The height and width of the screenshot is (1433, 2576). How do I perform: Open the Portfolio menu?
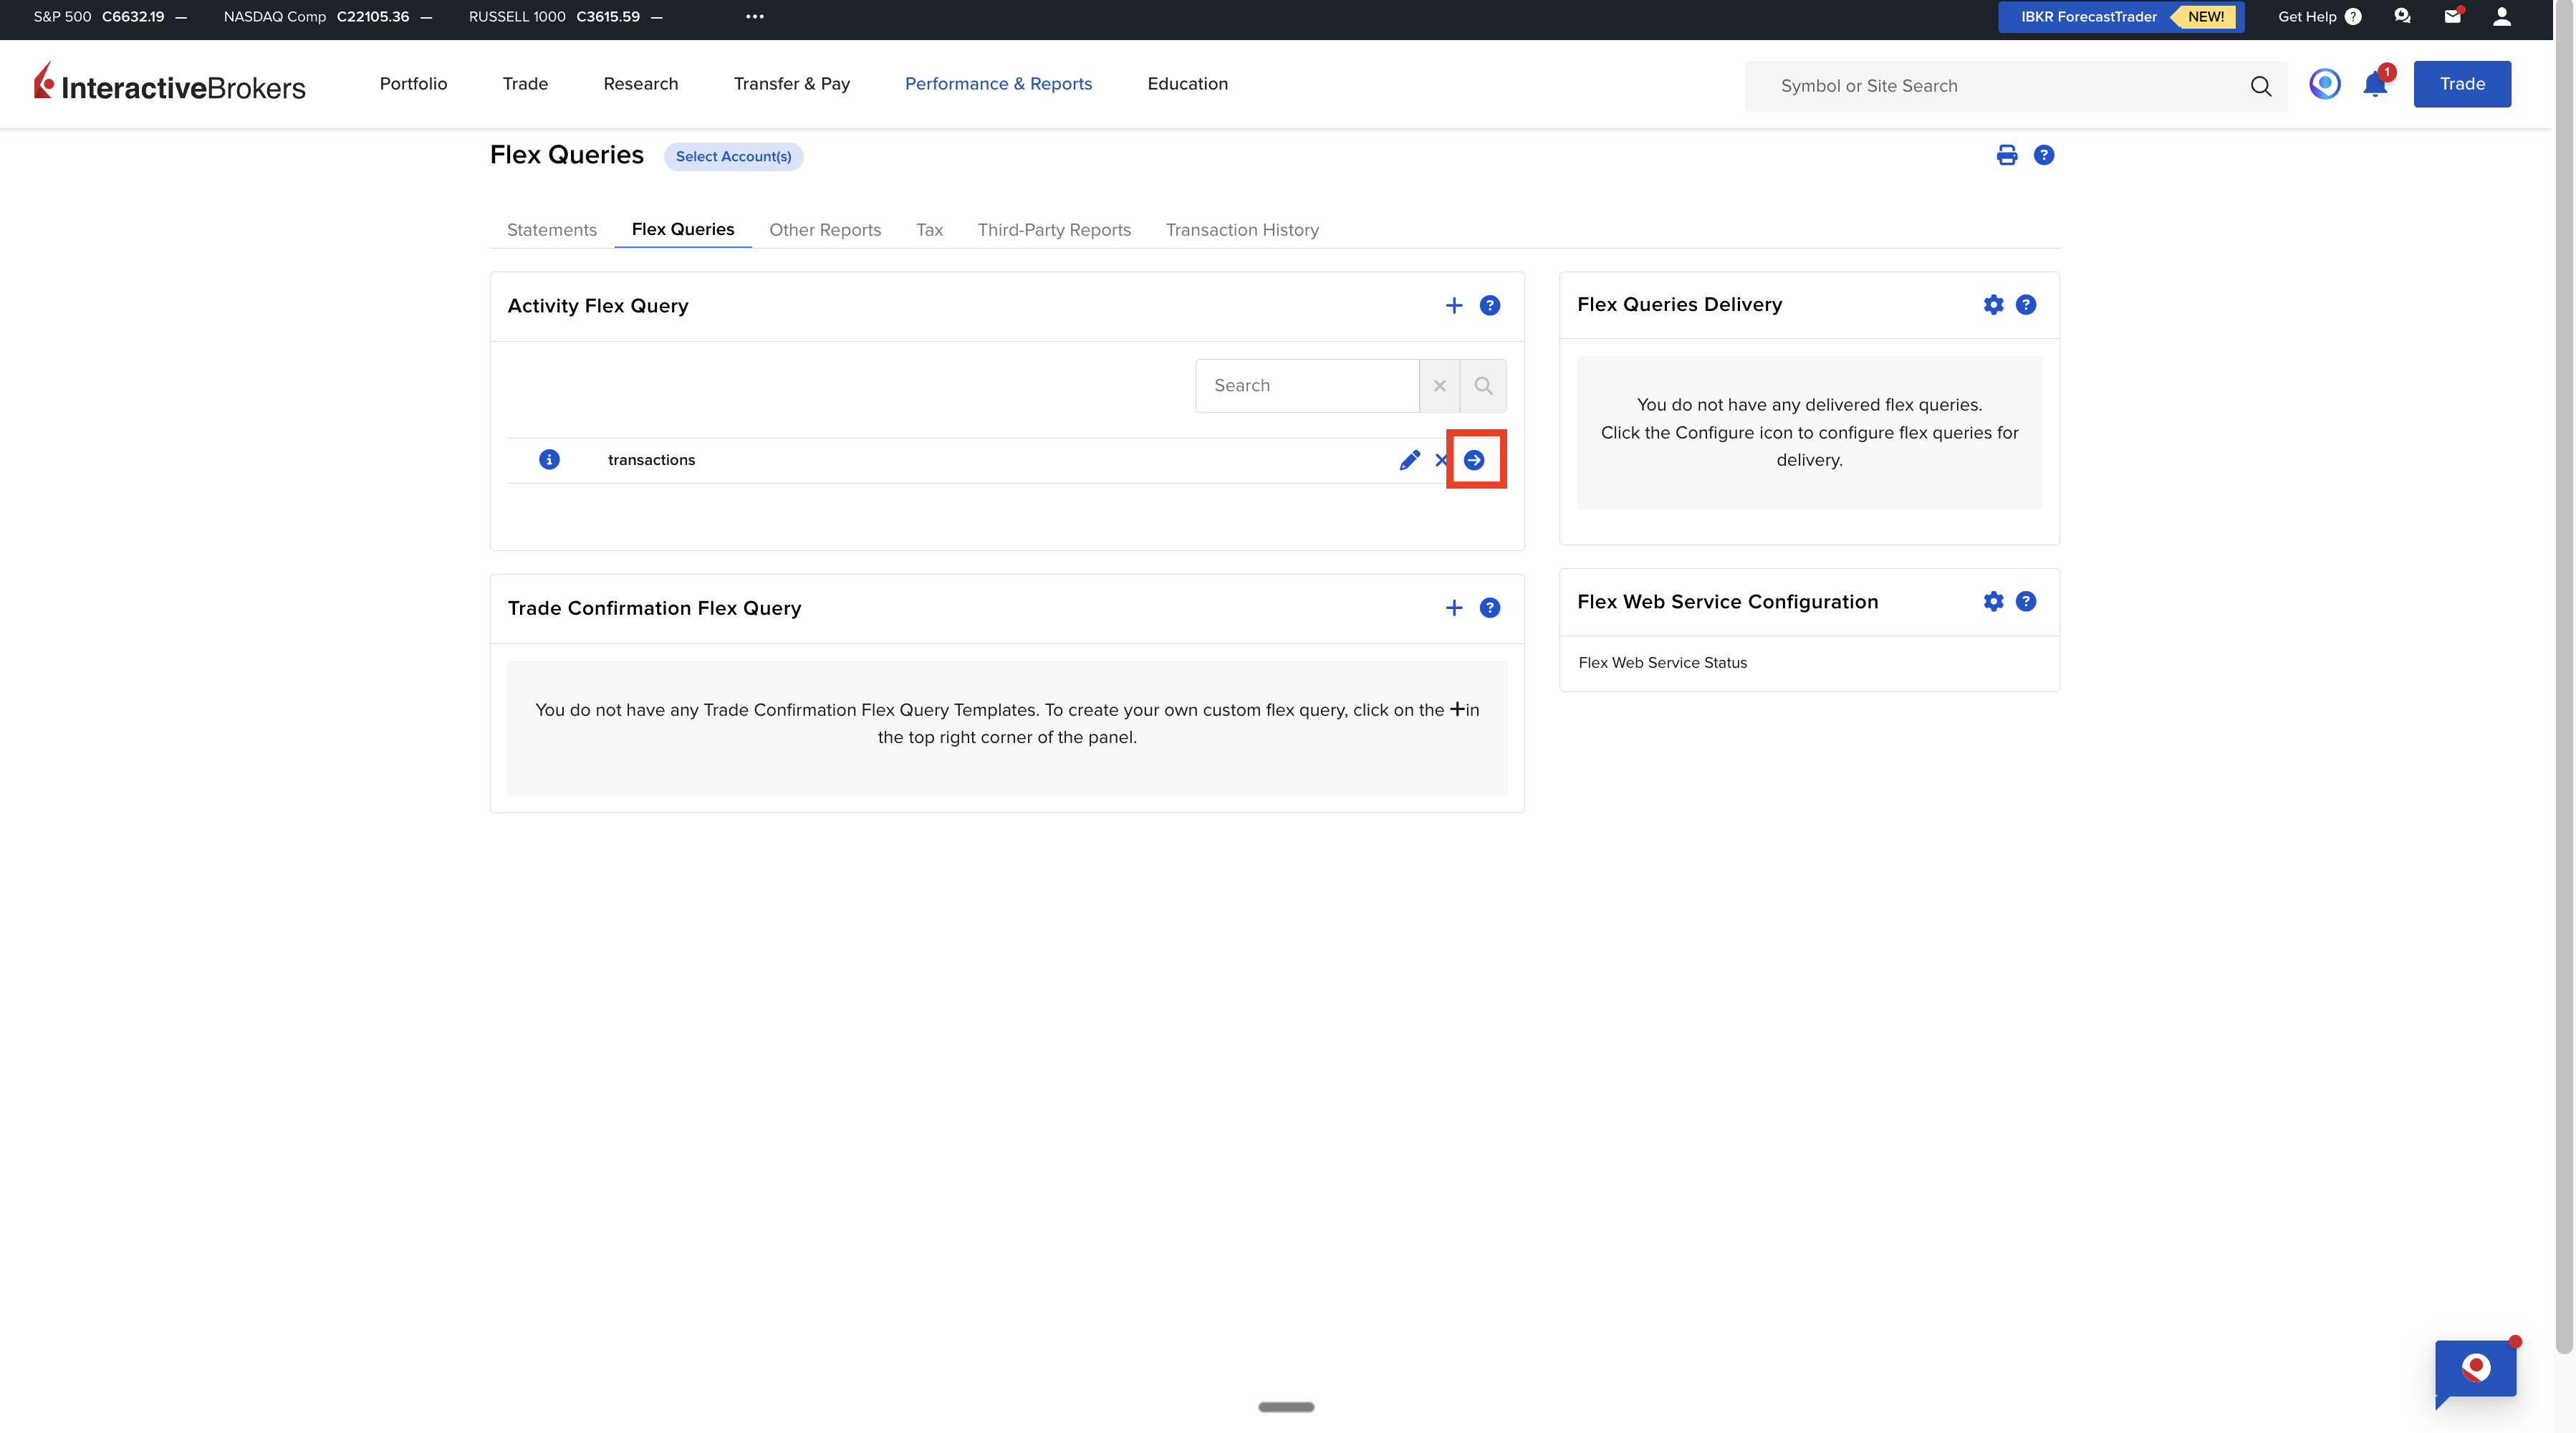click(x=413, y=84)
